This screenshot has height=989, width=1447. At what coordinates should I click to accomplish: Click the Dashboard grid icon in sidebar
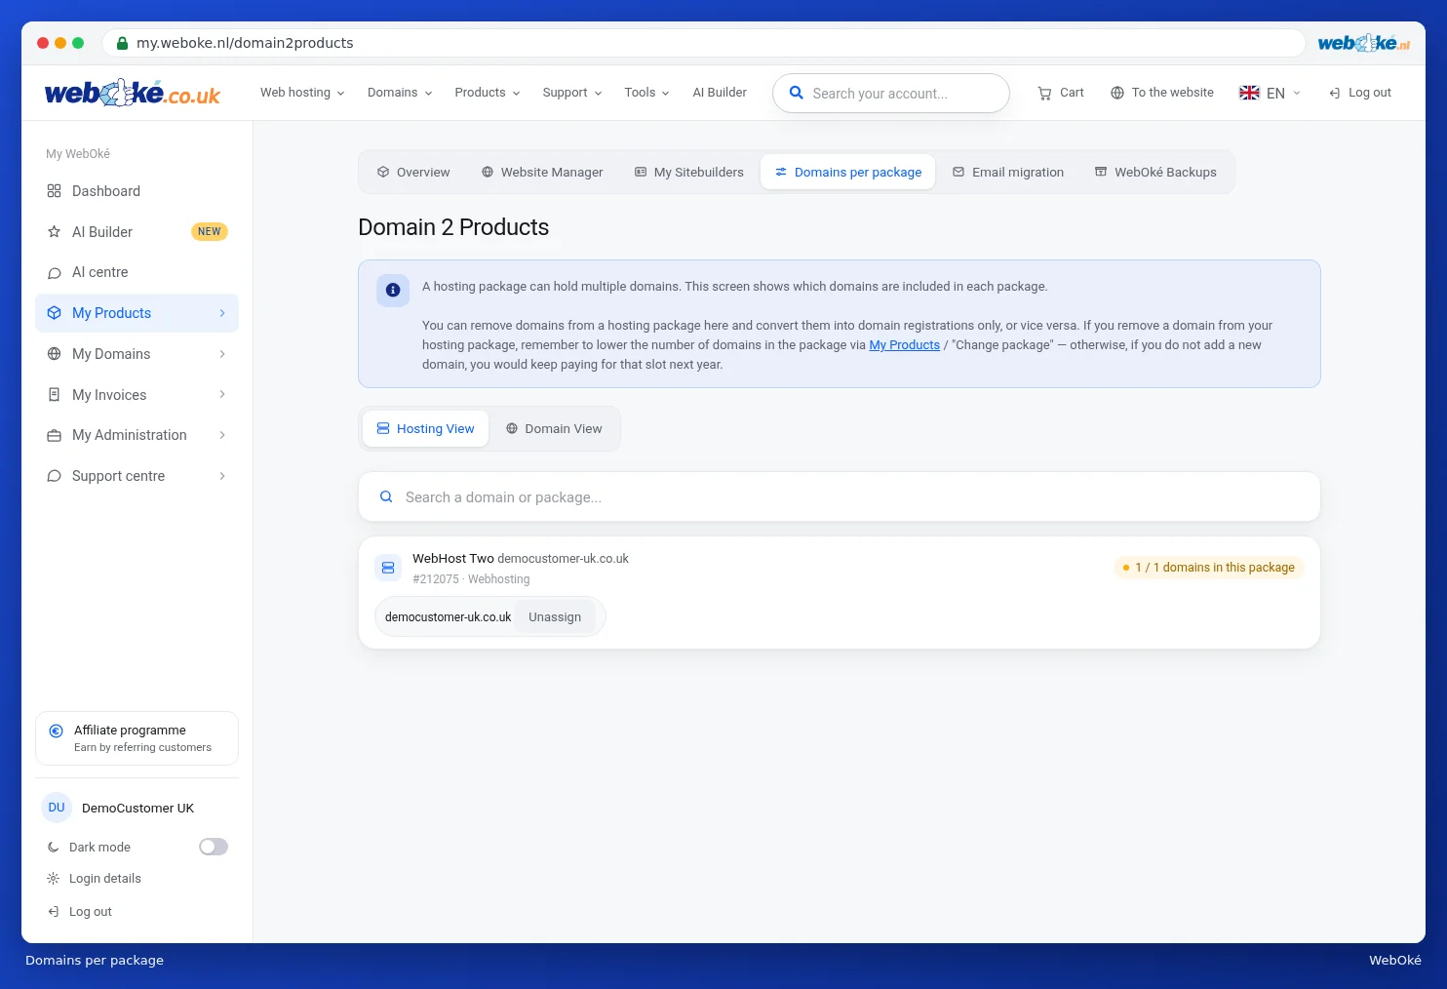point(55,191)
